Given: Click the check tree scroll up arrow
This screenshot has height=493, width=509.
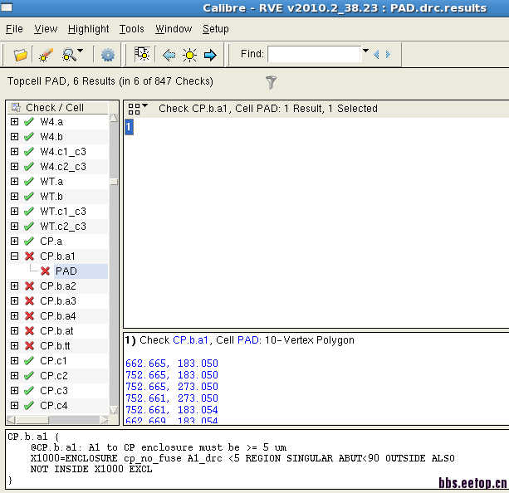Looking at the screenshot, I should (x=114, y=118).
